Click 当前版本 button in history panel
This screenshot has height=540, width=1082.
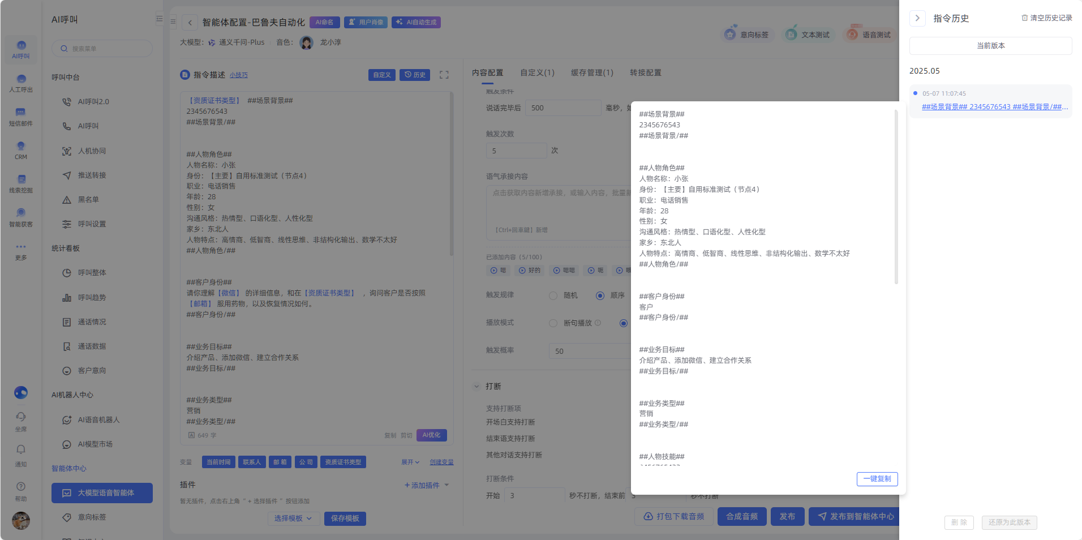(x=991, y=46)
